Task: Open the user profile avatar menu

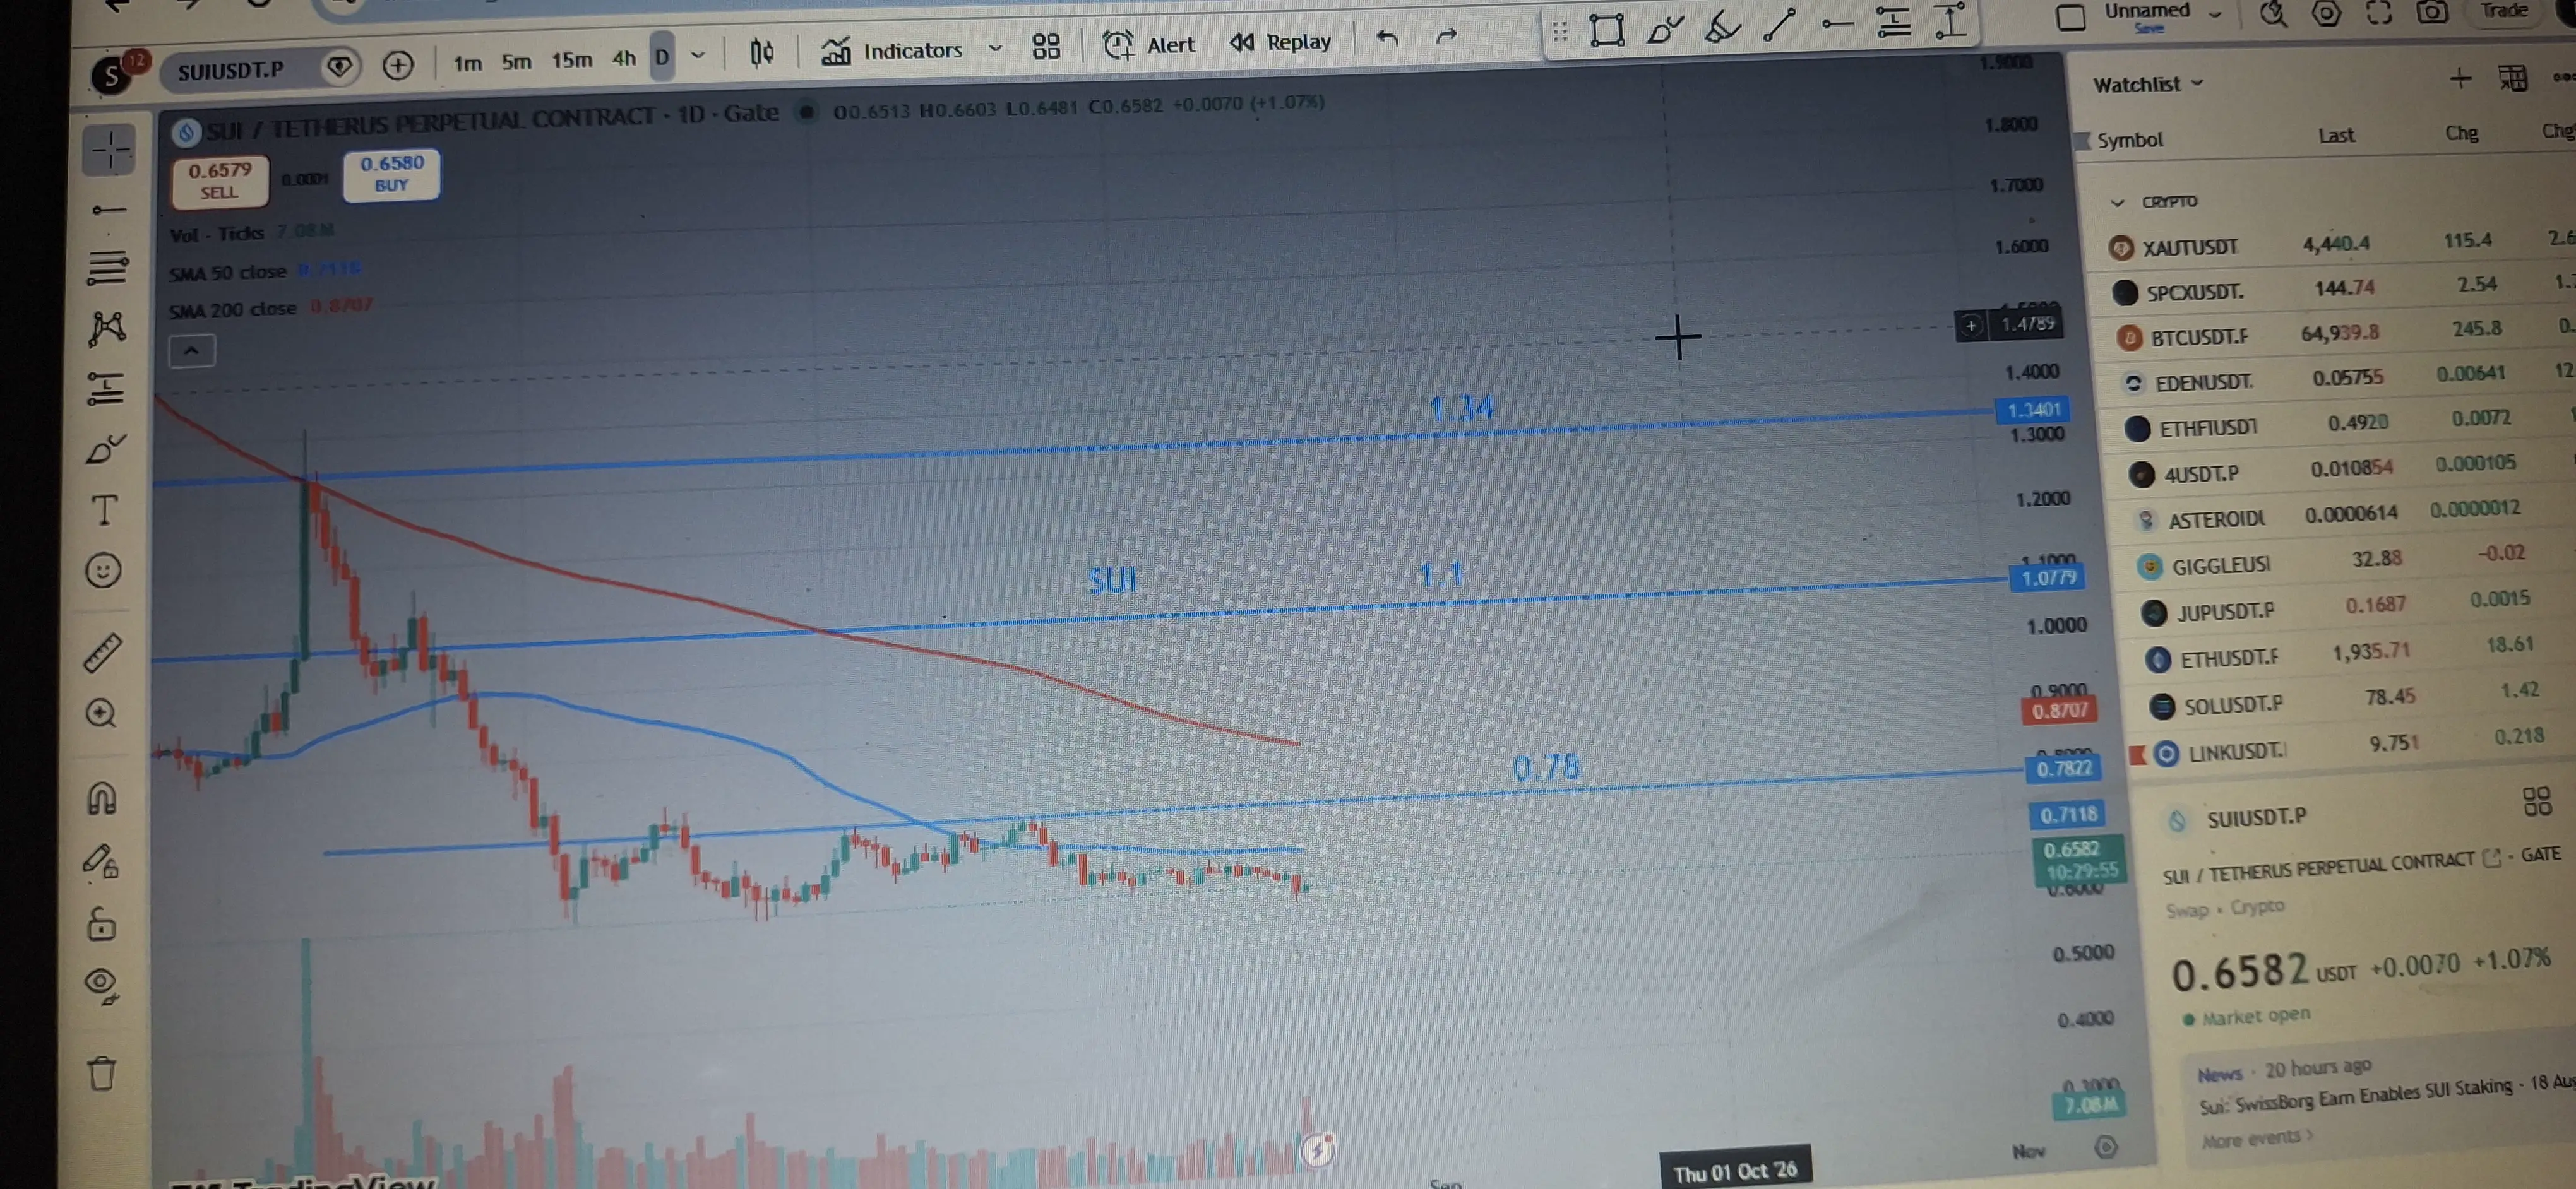Action: click(112, 76)
